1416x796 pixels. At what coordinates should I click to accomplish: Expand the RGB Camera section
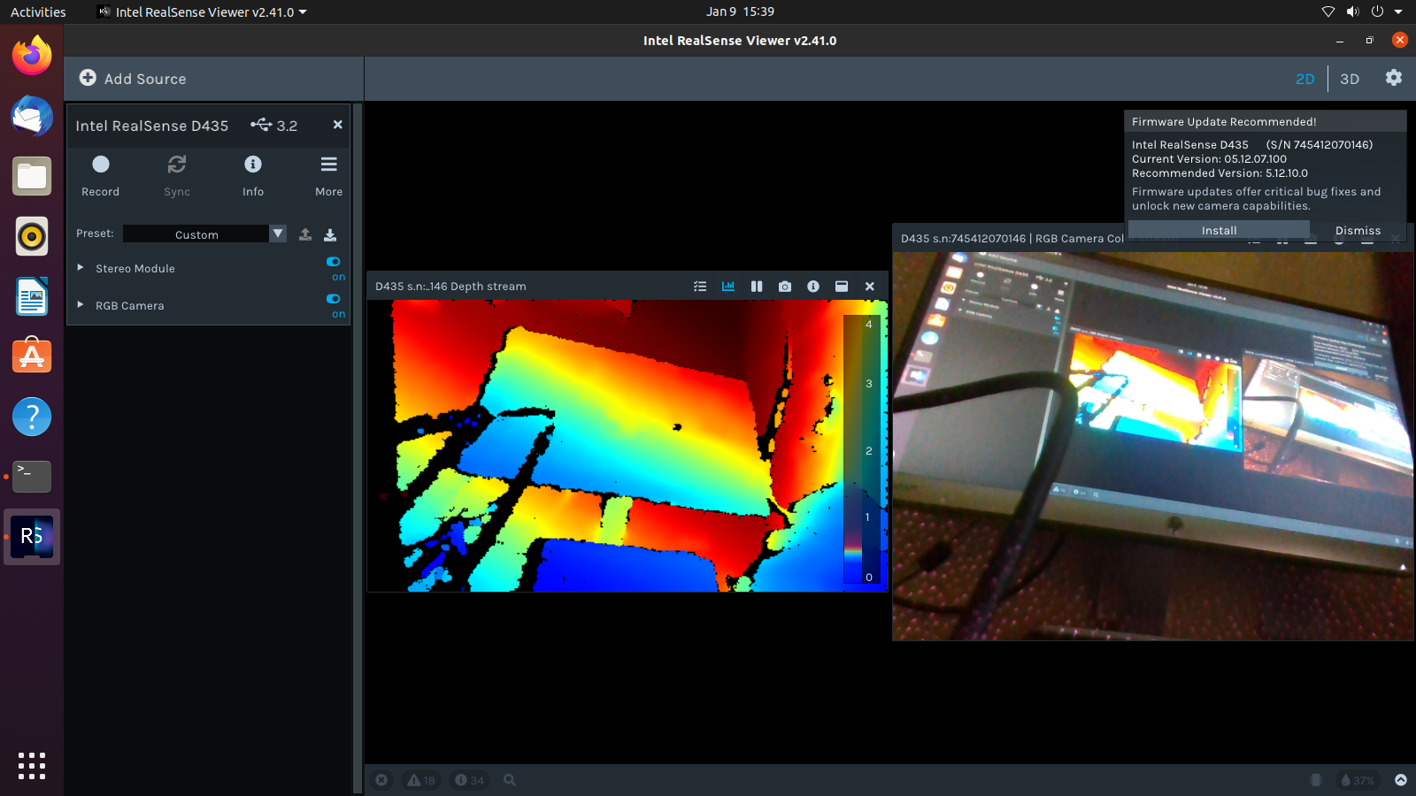[x=81, y=304]
